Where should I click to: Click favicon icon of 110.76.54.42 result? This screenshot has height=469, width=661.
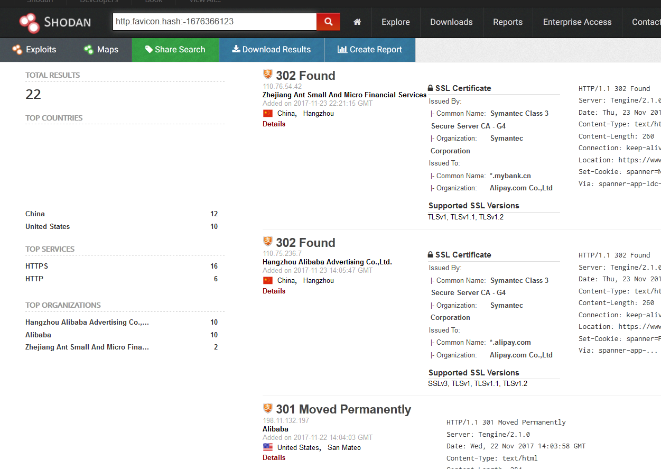268,74
